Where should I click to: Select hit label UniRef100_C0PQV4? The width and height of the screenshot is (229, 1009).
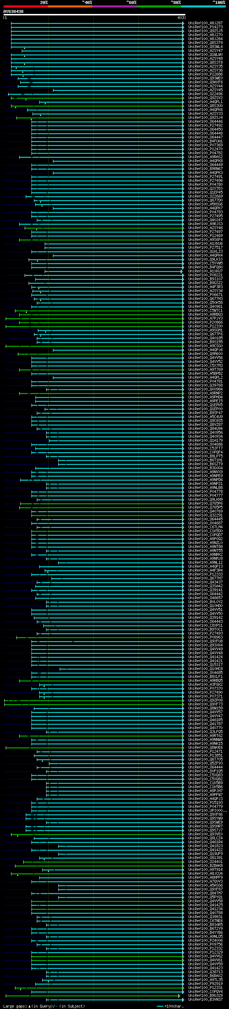pos(205,991)
